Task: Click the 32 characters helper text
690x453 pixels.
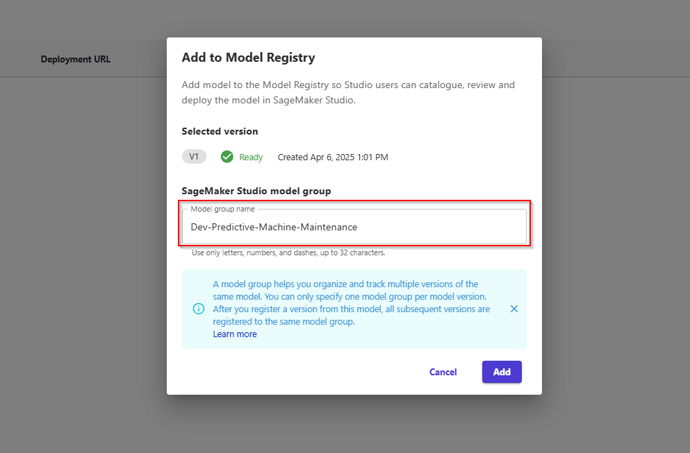Action: [x=288, y=253]
